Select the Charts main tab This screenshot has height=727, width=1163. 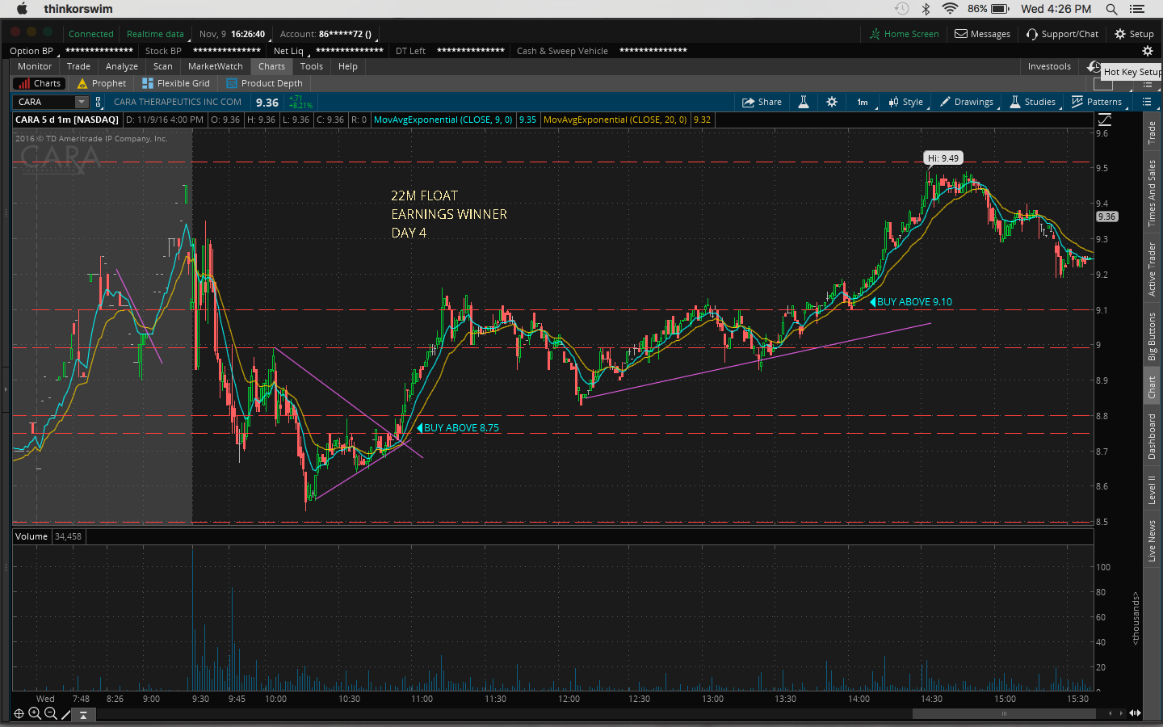(271, 66)
